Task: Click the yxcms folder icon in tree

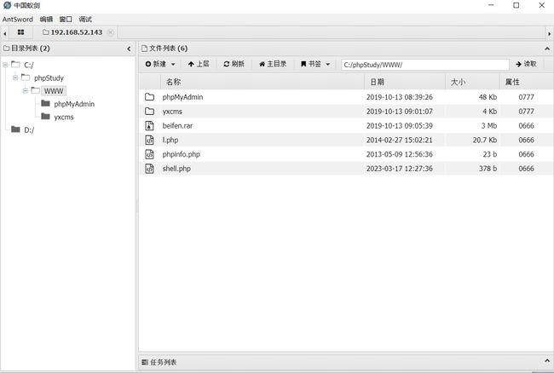Action: pos(45,116)
